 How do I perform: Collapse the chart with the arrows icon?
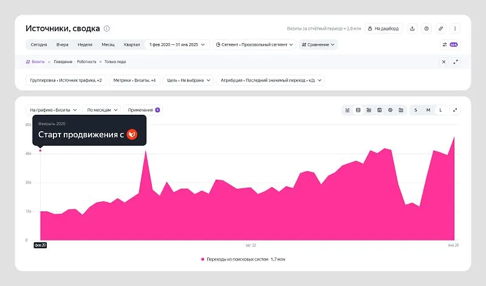[455, 110]
